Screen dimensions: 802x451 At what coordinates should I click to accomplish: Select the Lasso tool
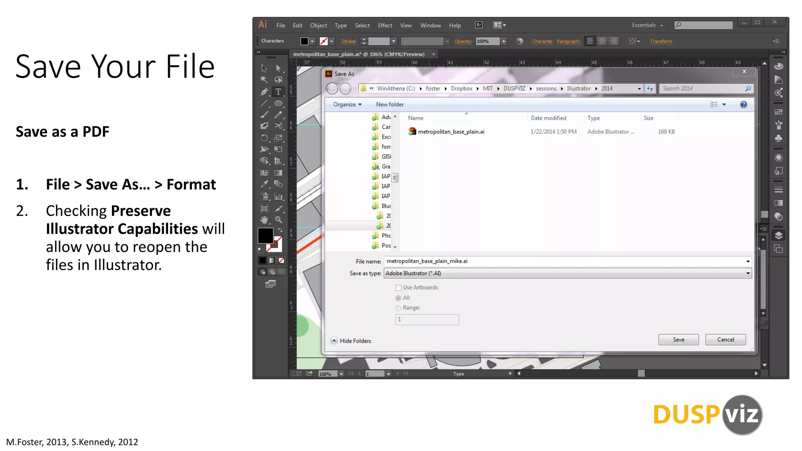point(278,80)
